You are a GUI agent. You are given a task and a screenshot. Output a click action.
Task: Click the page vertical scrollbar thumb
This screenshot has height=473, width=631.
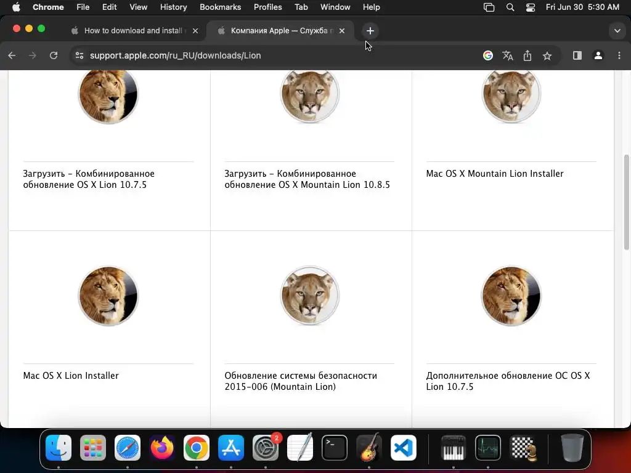pos(626,202)
